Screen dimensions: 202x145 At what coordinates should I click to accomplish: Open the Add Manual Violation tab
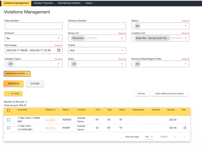tap(69, 3)
